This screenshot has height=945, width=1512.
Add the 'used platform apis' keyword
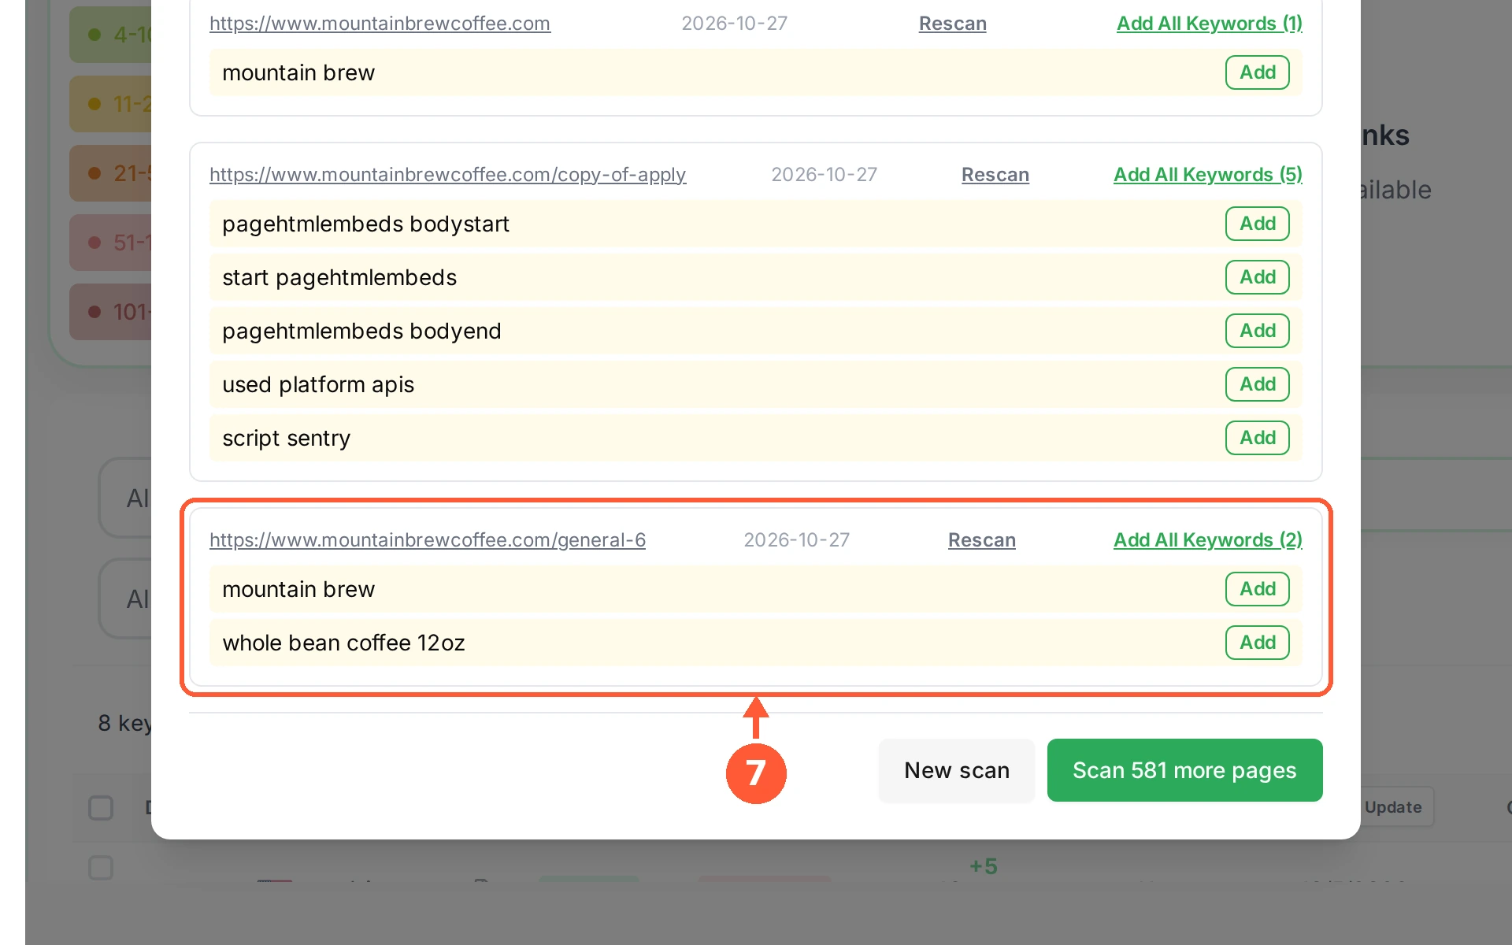click(x=1257, y=384)
